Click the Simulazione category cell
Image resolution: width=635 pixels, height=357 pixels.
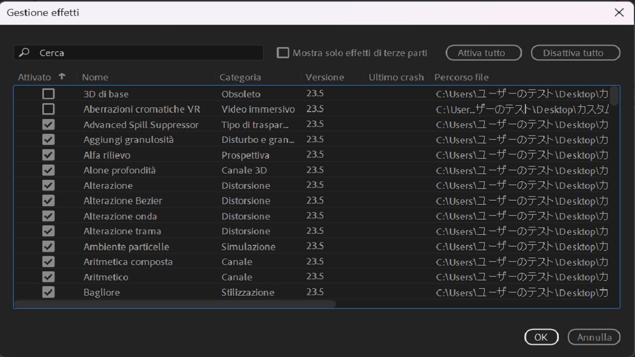(248, 246)
